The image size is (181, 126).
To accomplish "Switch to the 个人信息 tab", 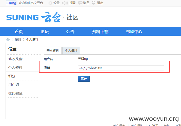I will tap(71, 51).
